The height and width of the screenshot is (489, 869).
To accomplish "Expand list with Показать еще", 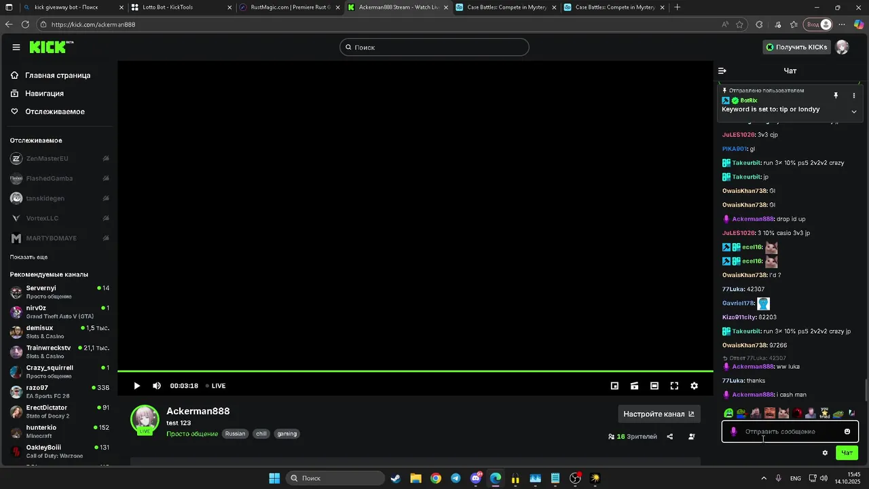I will (29, 257).
